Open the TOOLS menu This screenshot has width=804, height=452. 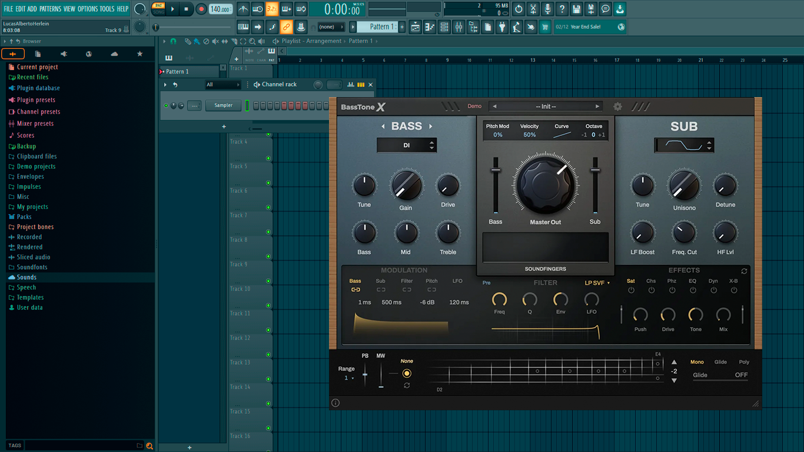pos(107,9)
